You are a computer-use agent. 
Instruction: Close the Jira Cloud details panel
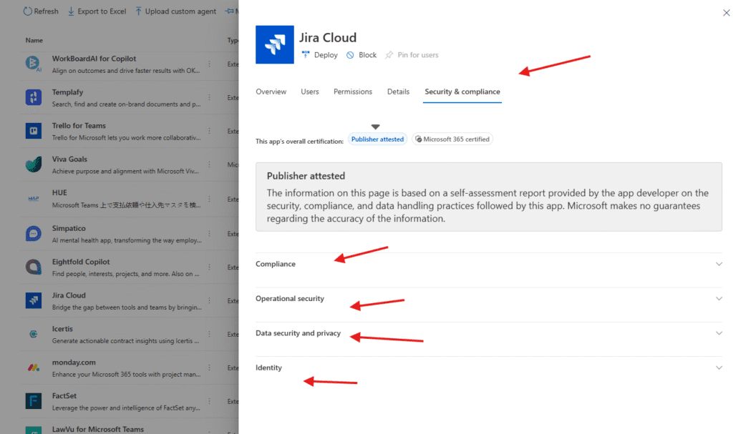coord(727,13)
